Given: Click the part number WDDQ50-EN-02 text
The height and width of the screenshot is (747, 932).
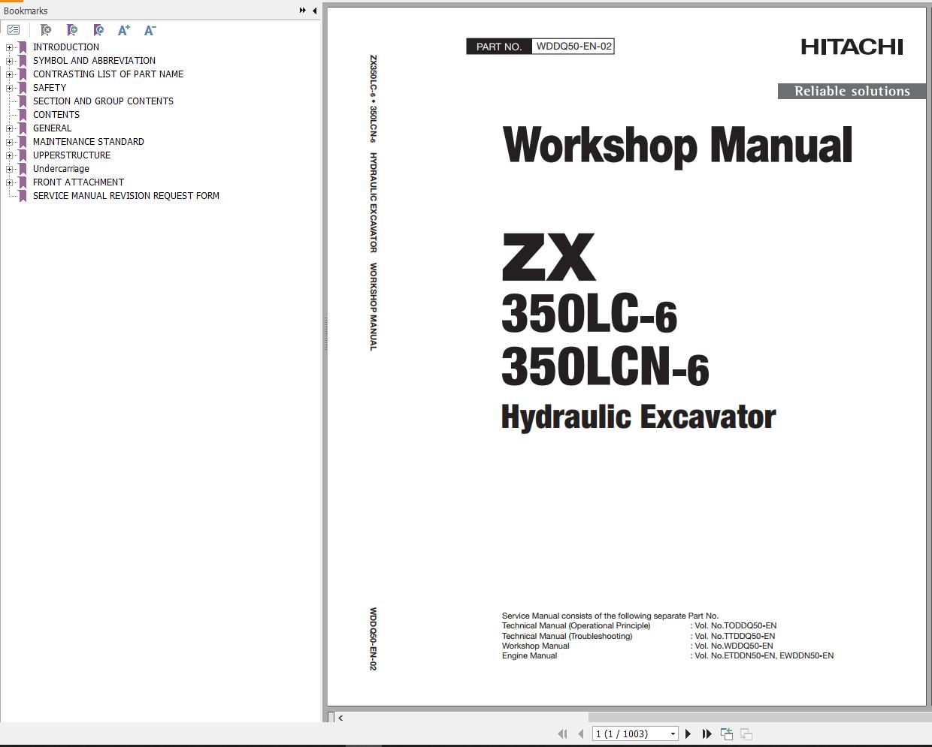Looking at the screenshot, I should pyautogui.click(x=573, y=47).
